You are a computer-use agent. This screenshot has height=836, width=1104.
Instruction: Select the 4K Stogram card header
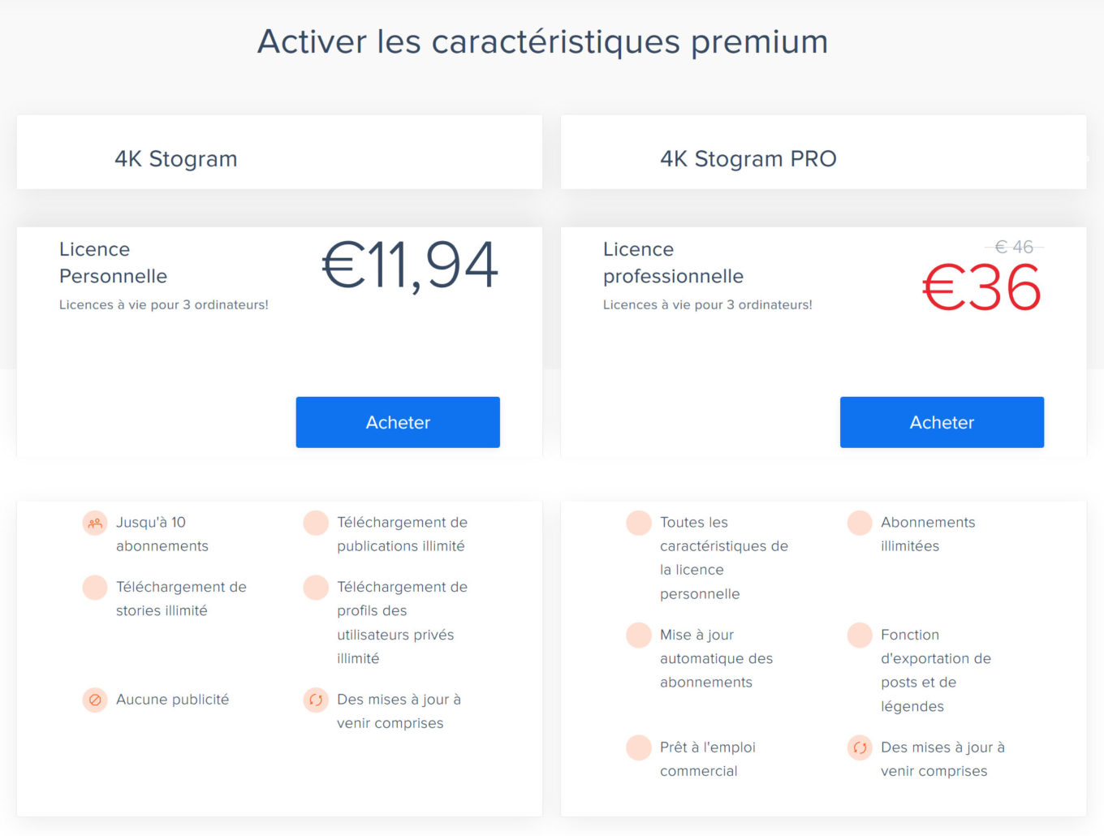click(175, 158)
